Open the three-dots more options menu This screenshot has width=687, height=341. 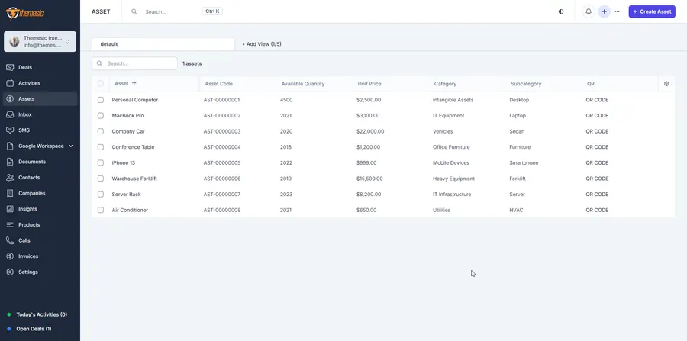[618, 11]
